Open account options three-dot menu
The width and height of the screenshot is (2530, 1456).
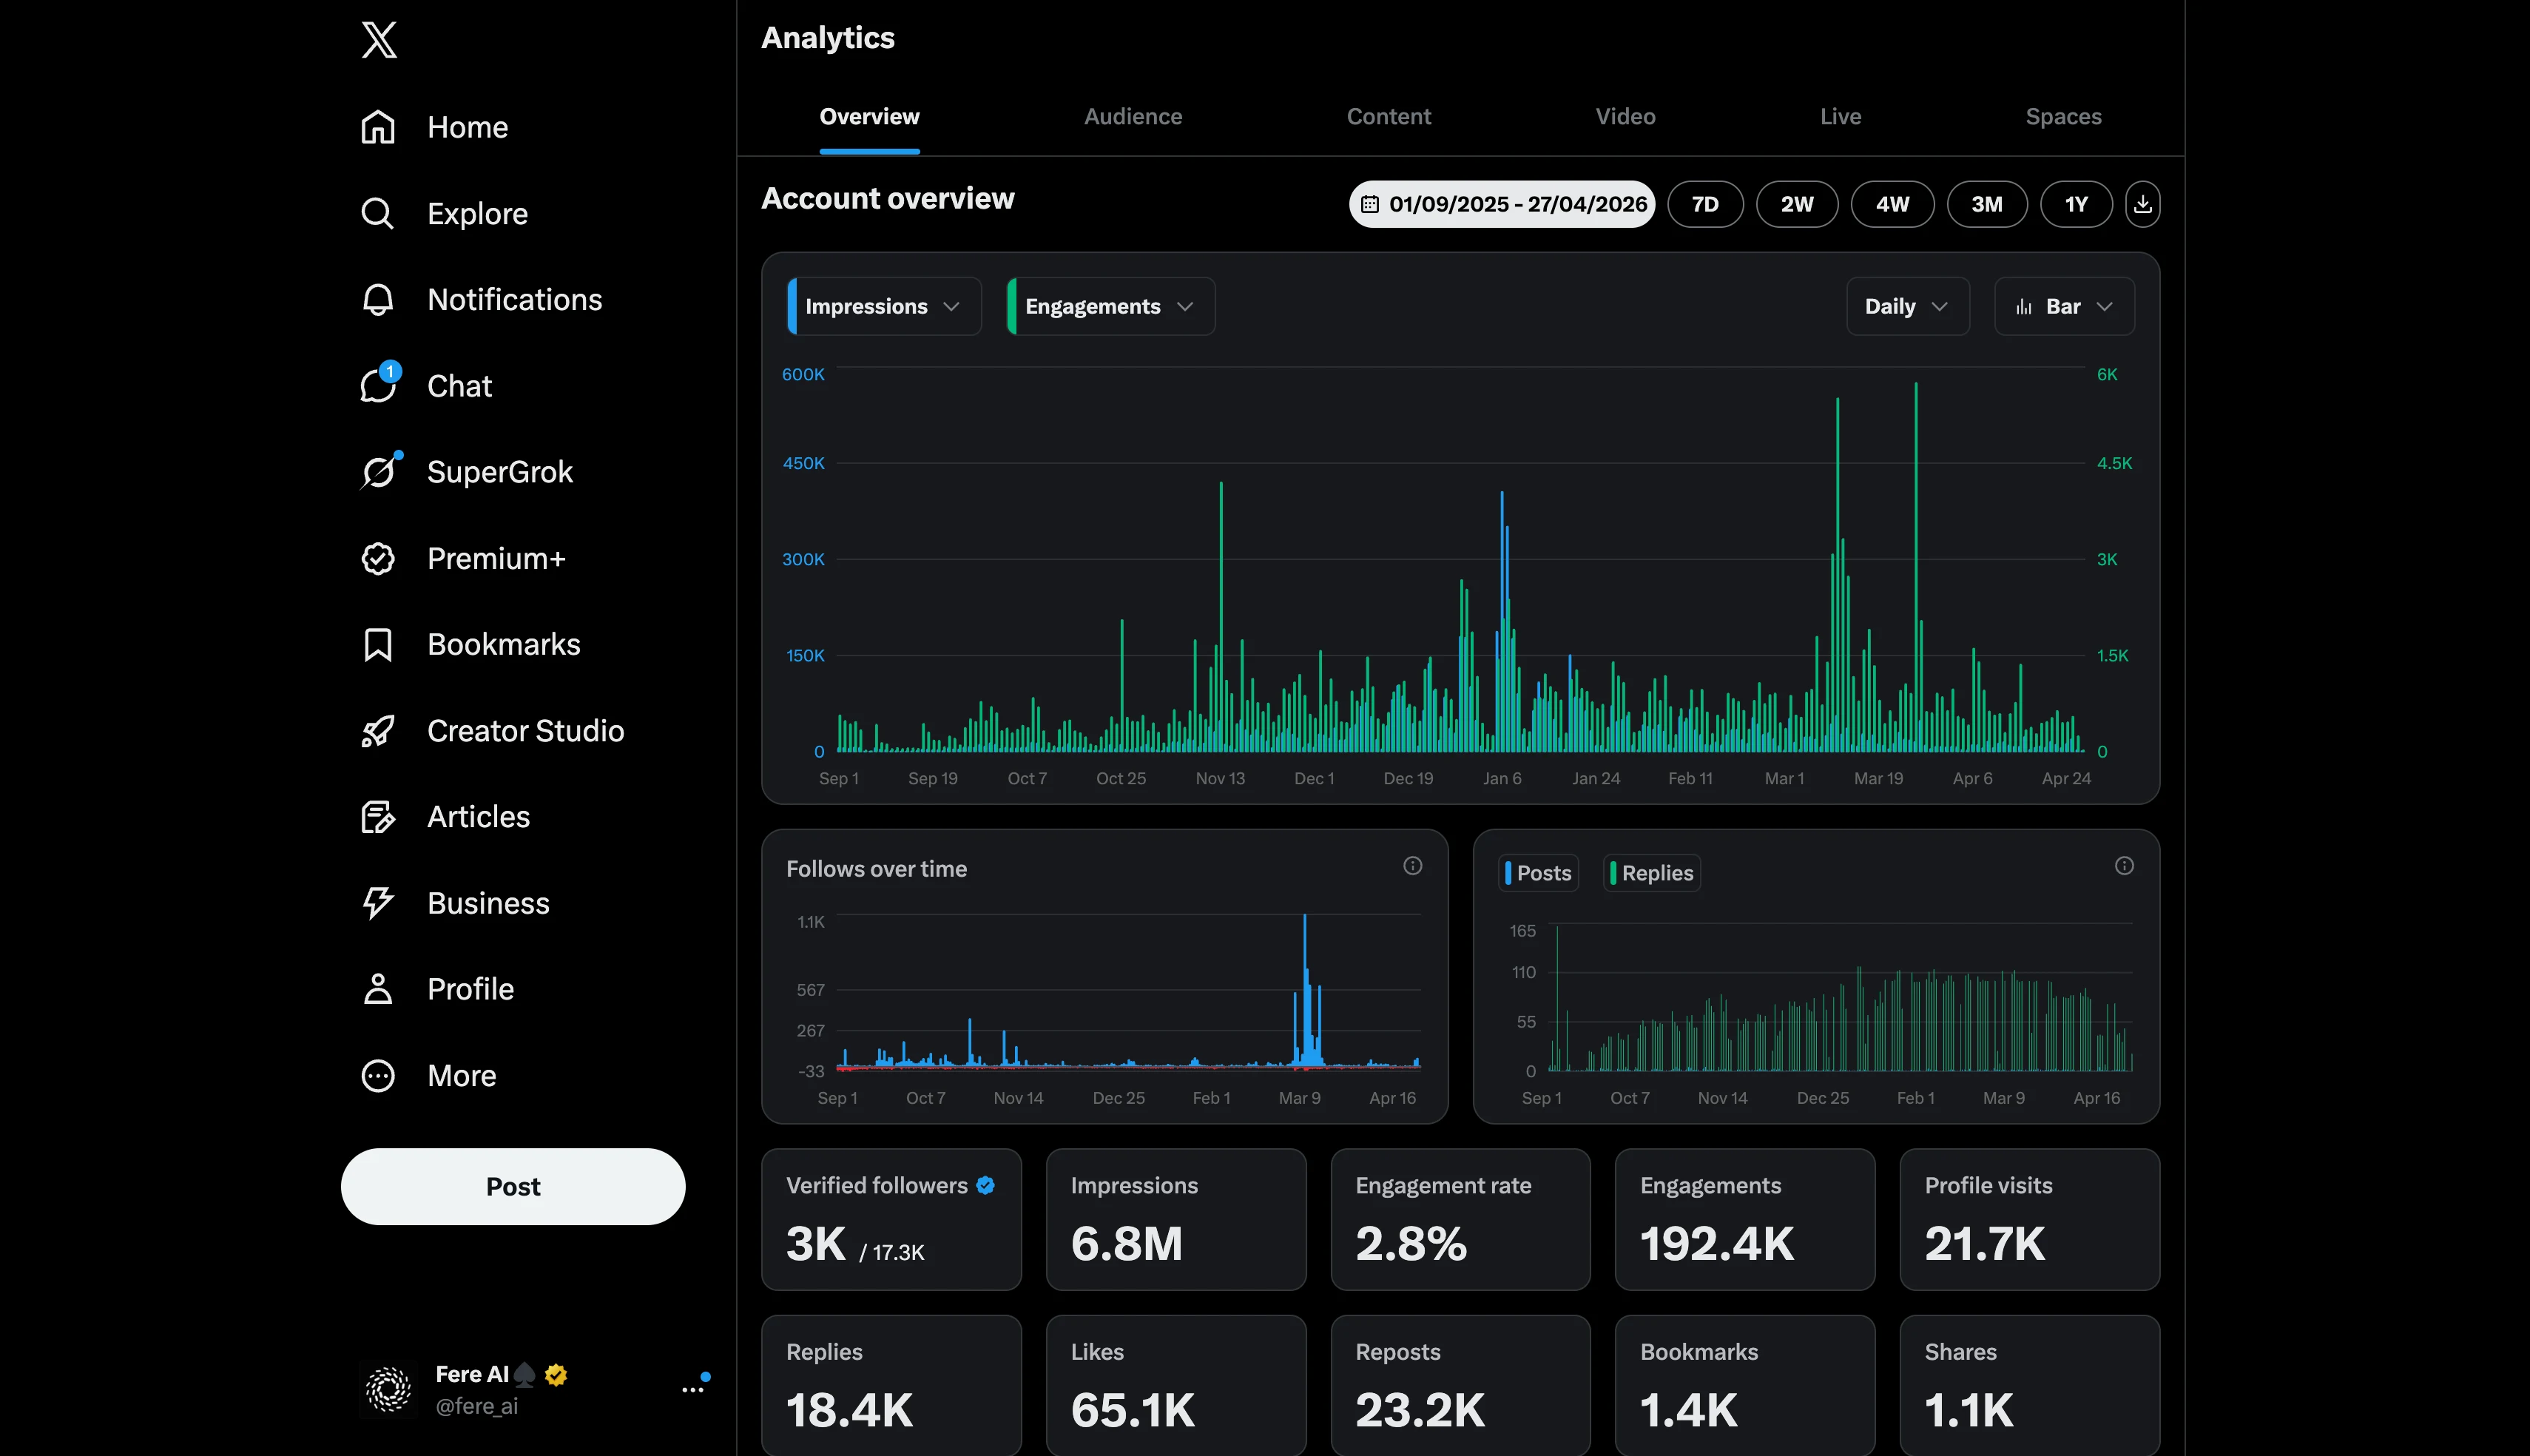tap(694, 1388)
